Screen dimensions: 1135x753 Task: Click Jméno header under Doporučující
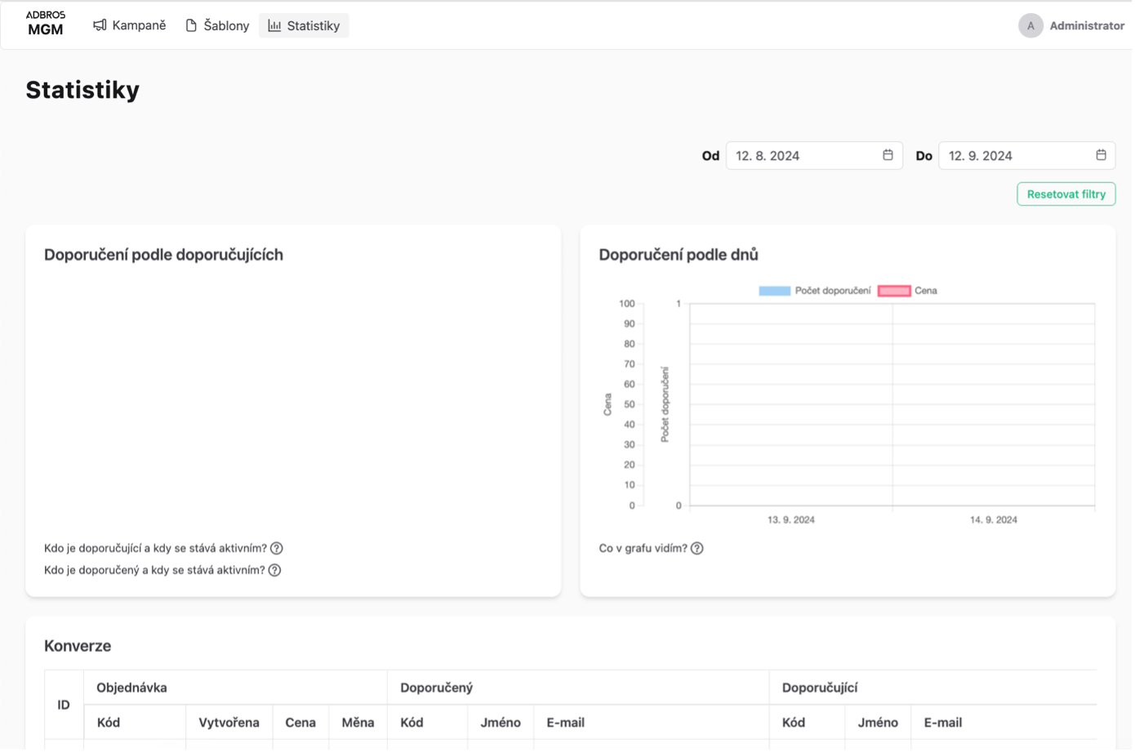878,723
